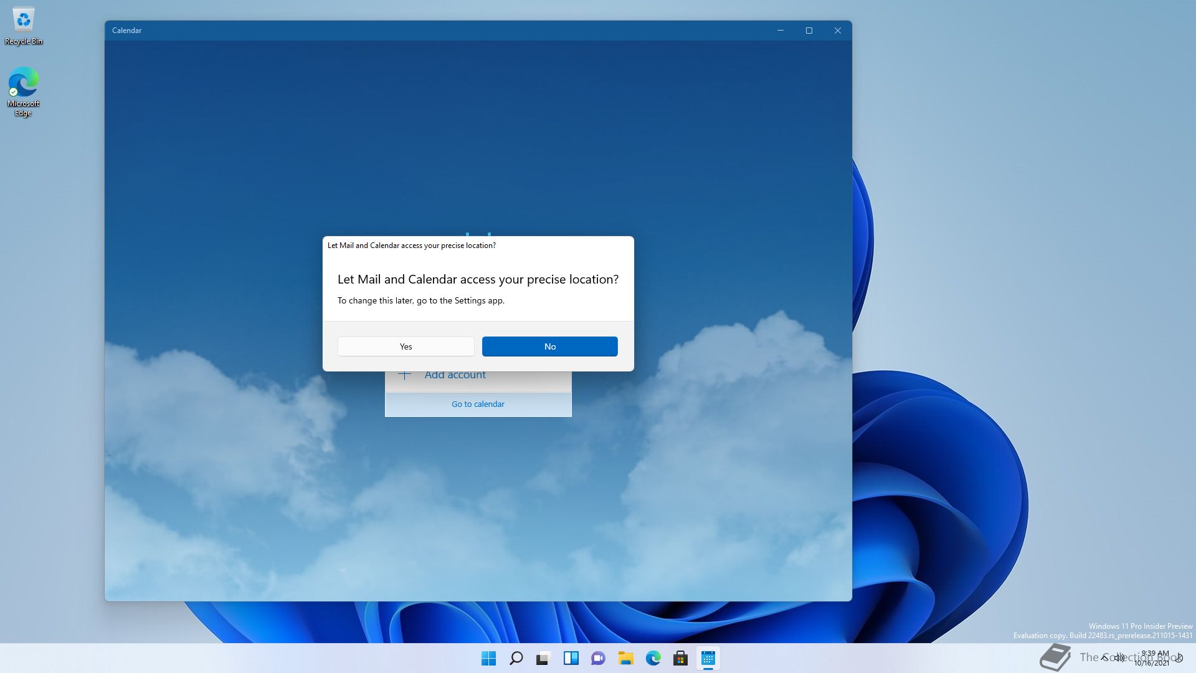
Task: Click No to deny location access
Action: click(549, 346)
